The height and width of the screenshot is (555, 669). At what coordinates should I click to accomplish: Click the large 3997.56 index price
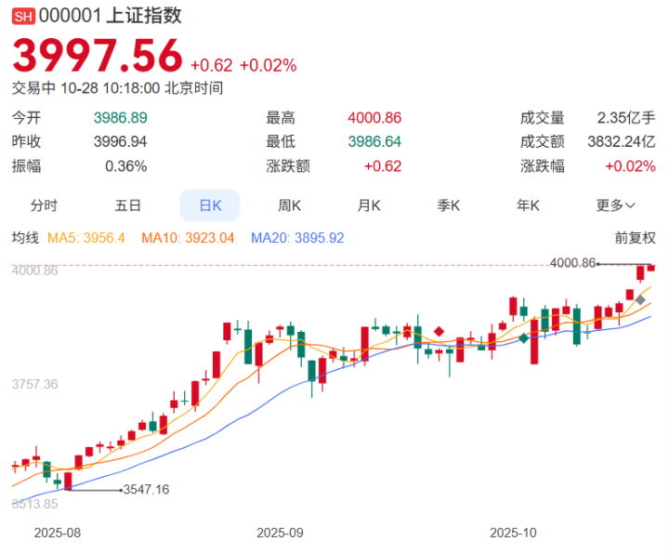98,55
